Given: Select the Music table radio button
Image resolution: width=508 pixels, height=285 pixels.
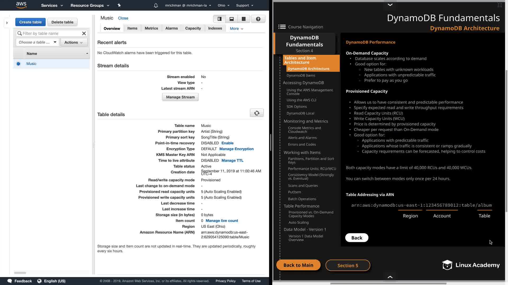Looking at the screenshot, I should (18, 64).
